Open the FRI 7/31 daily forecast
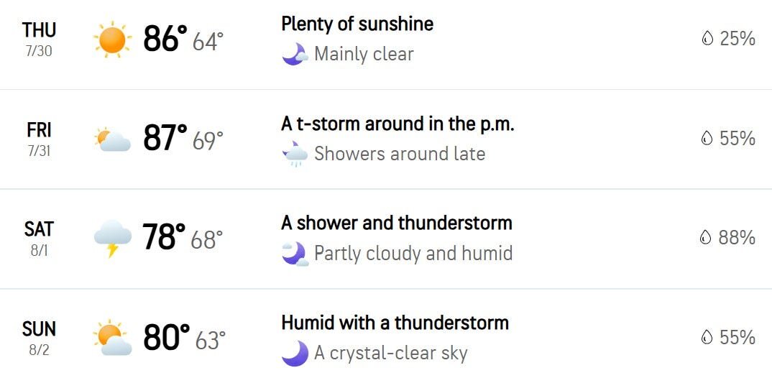 pyautogui.click(x=386, y=139)
